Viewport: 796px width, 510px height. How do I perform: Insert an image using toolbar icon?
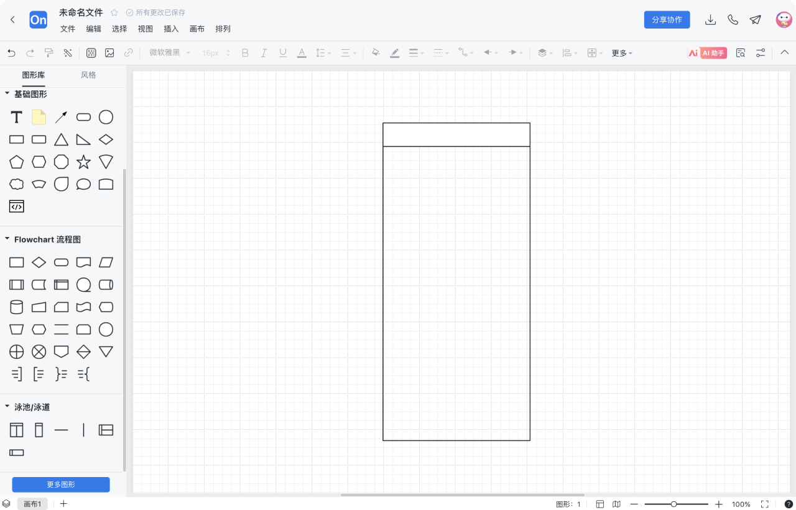pos(109,53)
